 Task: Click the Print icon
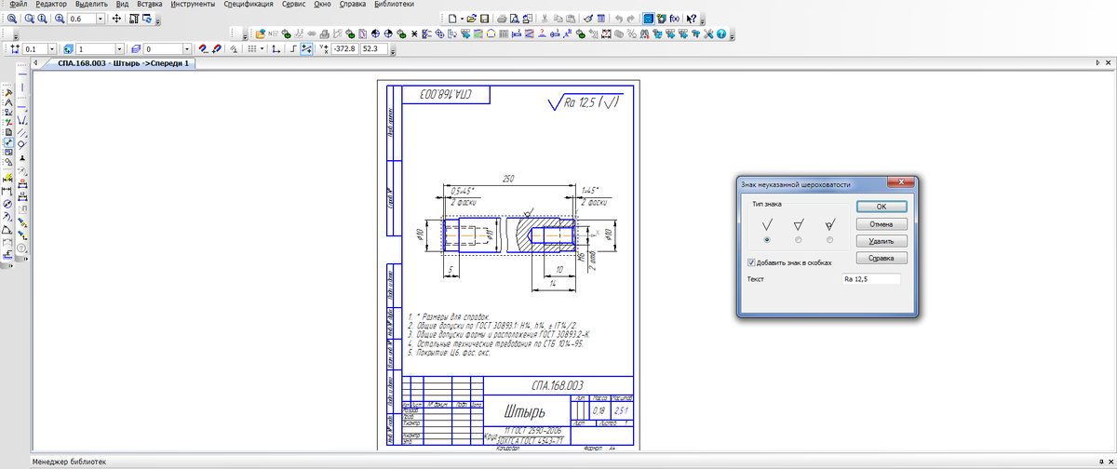click(x=502, y=19)
